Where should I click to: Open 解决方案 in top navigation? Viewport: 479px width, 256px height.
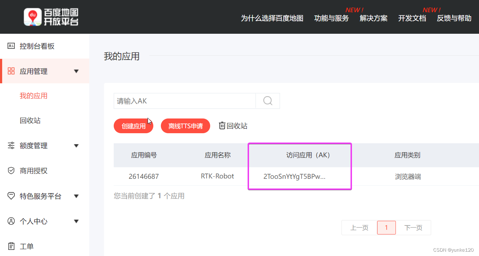[x=374, y=18]
